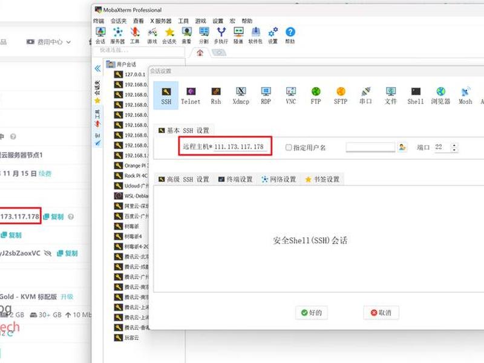Open the 帮助 menu in the menu bar
The height and width of the screenshot is (363, 484).
tap(247, 21)
